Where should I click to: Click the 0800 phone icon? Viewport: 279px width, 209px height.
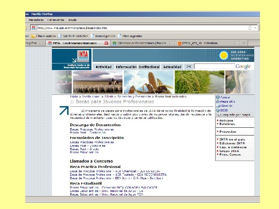click(x=218, y=110)
